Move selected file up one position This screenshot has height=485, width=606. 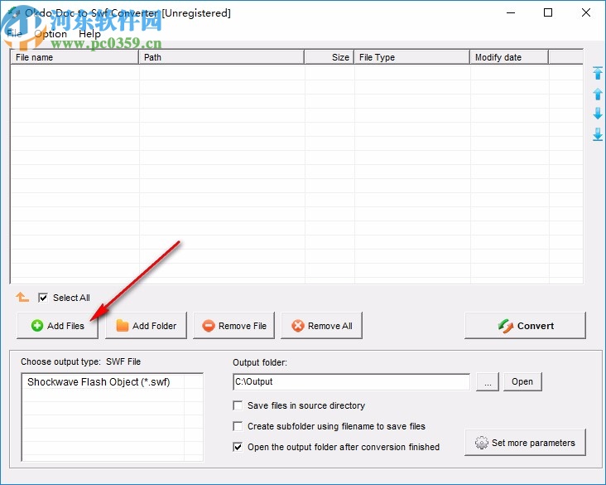pyautogui.click(x=598, y=94)
